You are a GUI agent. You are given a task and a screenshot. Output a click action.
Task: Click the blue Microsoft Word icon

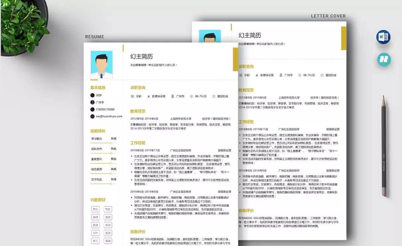click(x=383, y=37)
